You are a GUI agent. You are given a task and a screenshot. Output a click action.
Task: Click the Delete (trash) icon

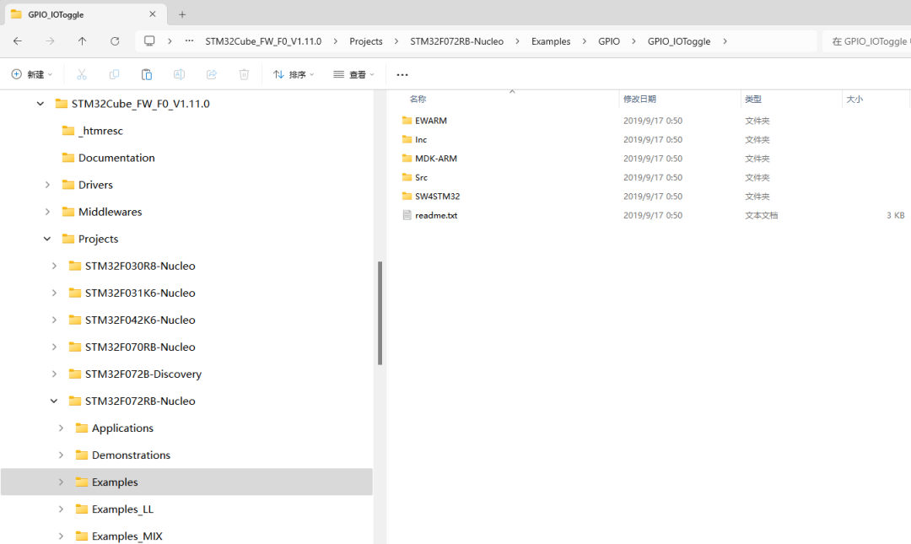[244, 74]
